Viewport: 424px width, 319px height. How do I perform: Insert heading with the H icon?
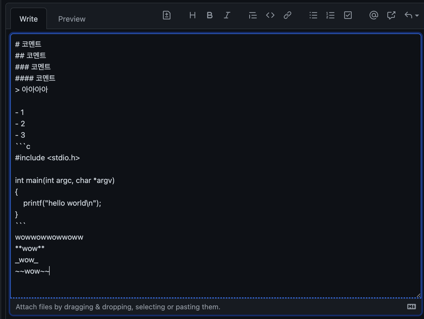point(192,15)
